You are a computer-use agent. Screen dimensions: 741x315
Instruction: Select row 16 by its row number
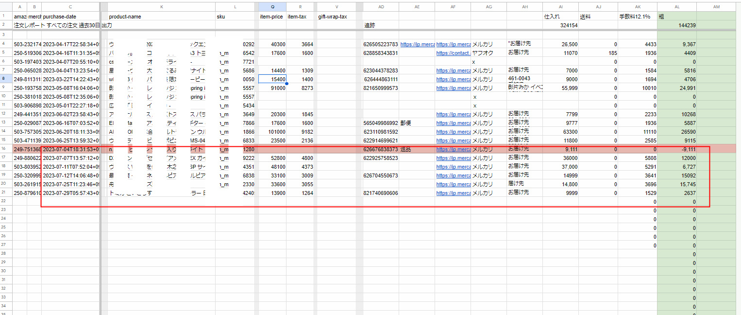tap(6, 149)
